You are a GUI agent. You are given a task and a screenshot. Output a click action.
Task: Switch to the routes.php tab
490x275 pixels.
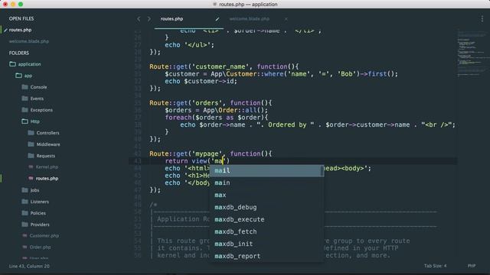point(171,19)
